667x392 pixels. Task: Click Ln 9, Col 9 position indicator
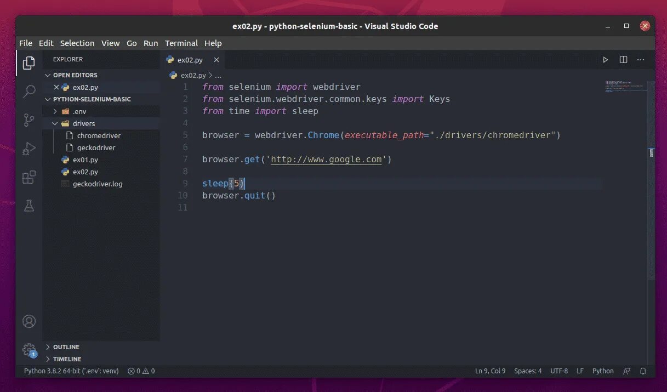(x=491, y=371)
